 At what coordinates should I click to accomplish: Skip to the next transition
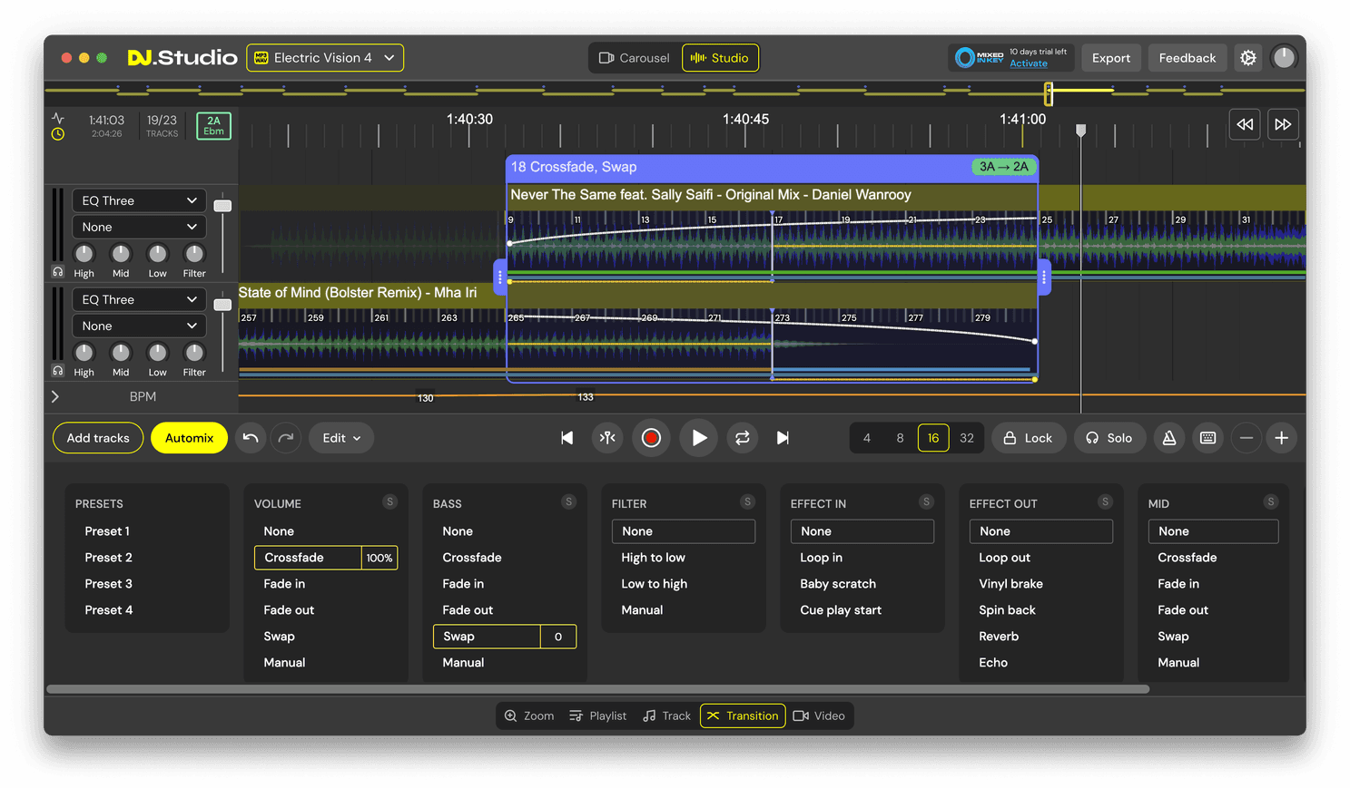[783, 438]
